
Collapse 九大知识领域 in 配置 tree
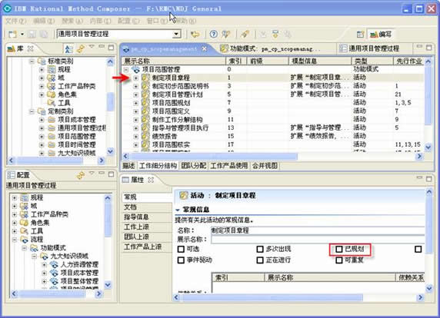pos(35,257)
